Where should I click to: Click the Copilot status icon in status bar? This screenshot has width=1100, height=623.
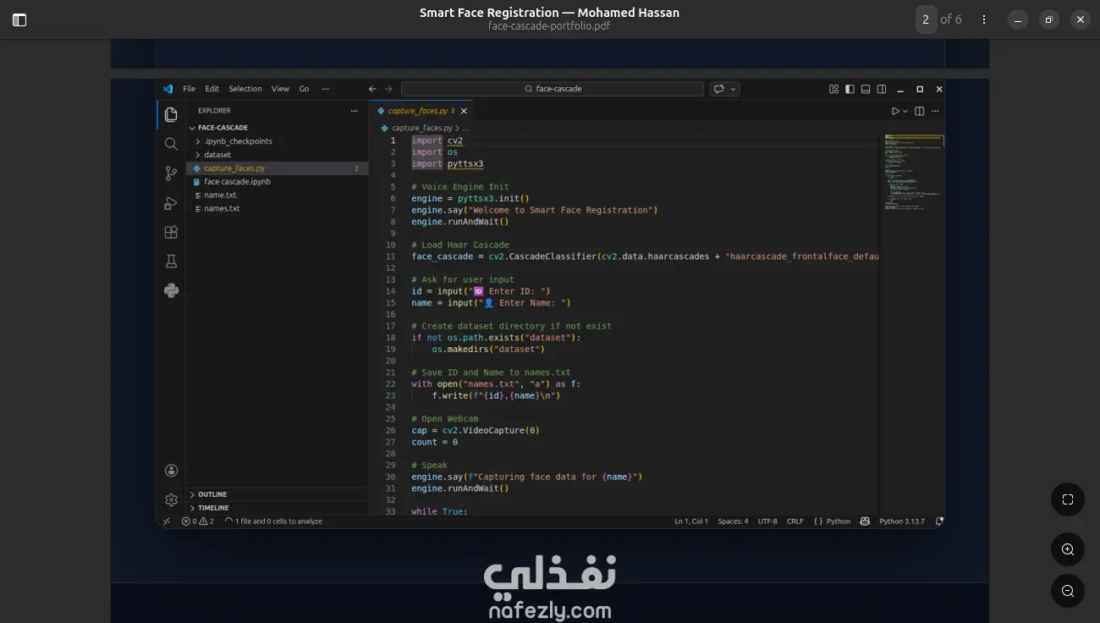(865, 521)
